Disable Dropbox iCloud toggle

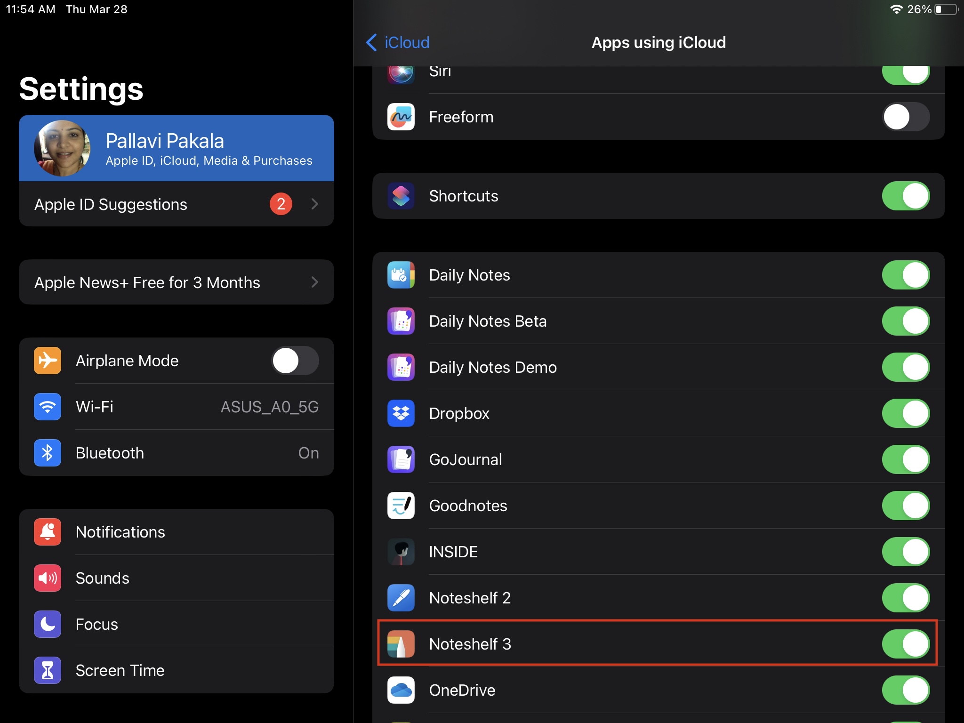tap(906, 413)
